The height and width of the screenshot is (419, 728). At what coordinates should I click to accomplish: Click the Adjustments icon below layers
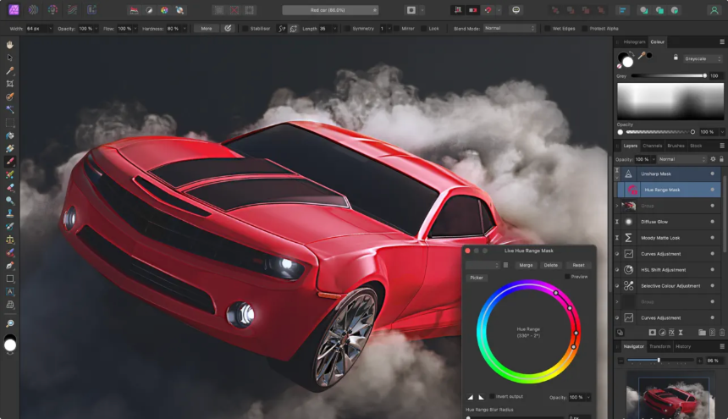[662, 332]
